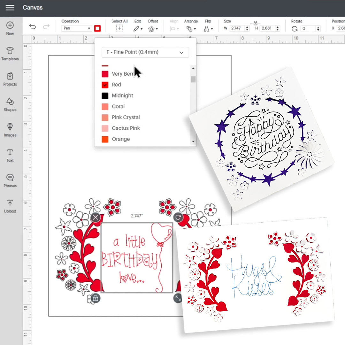Viewport: 345px width, 345px height.
Task: Open the Phrases panel
Action: coord(10,178)
